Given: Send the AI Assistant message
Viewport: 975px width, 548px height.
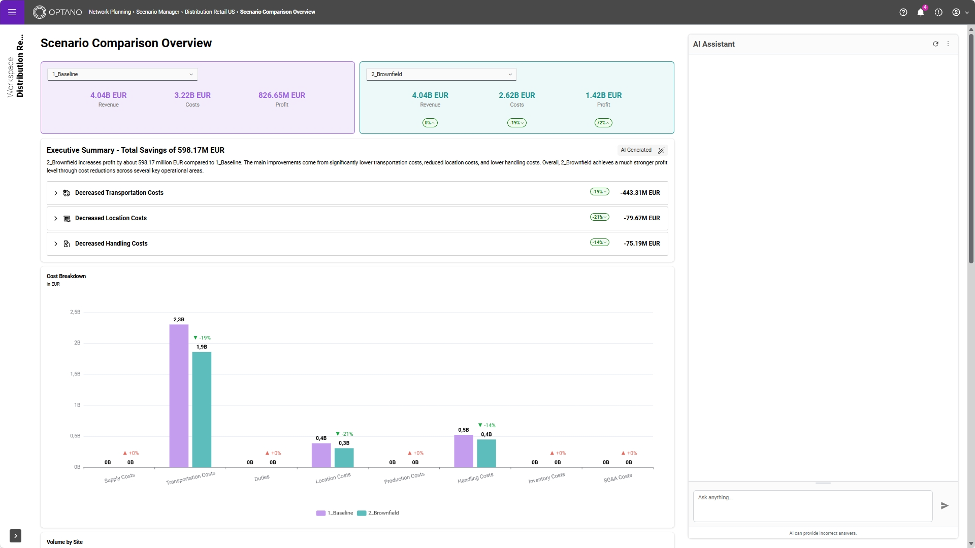Looking at the screenshot, I should coord(944,506).
